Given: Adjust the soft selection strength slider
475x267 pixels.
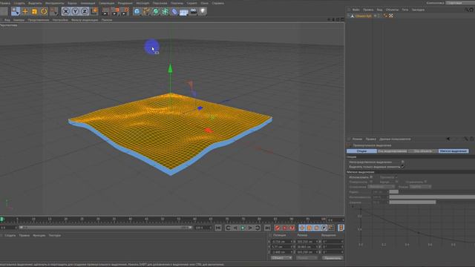Looking at the screenshot, I should point(432,197).
